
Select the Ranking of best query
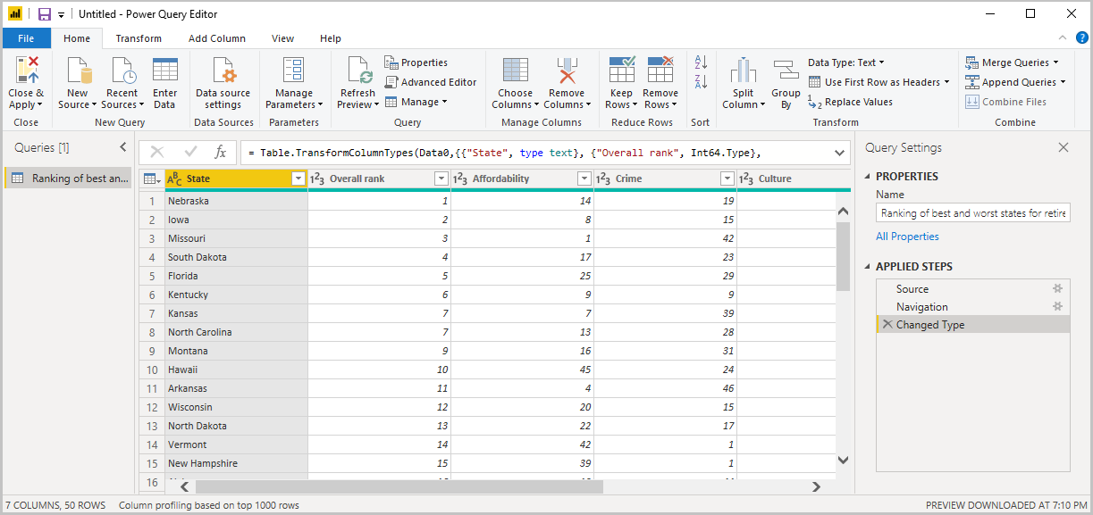pos(69,179)
